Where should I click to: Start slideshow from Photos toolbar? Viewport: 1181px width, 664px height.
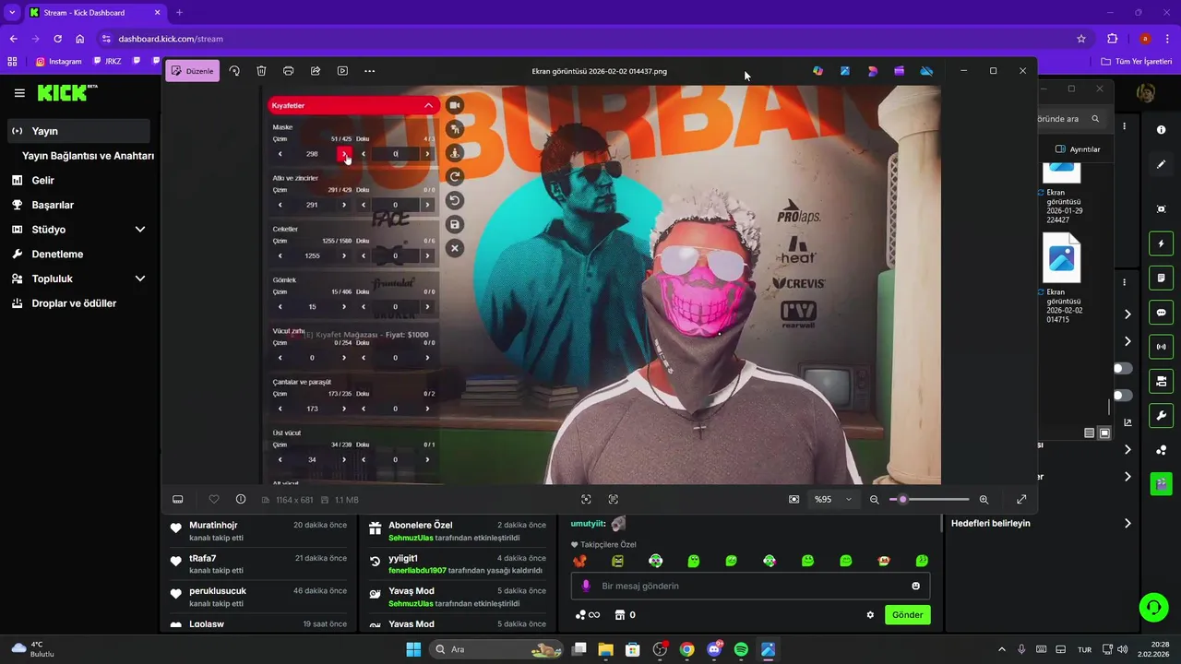click(342, 71)
